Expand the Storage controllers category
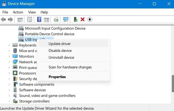174x111 pixels. pos(9,101)
